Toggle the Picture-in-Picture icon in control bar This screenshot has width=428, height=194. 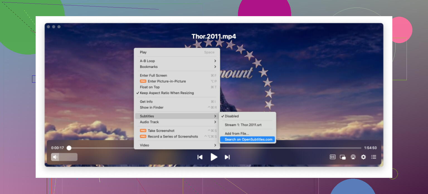(x=343, y=157)
